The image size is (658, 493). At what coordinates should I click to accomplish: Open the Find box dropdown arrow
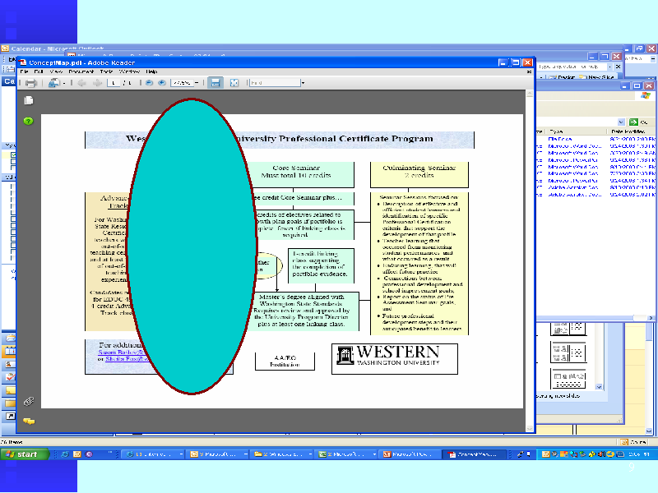303,83
